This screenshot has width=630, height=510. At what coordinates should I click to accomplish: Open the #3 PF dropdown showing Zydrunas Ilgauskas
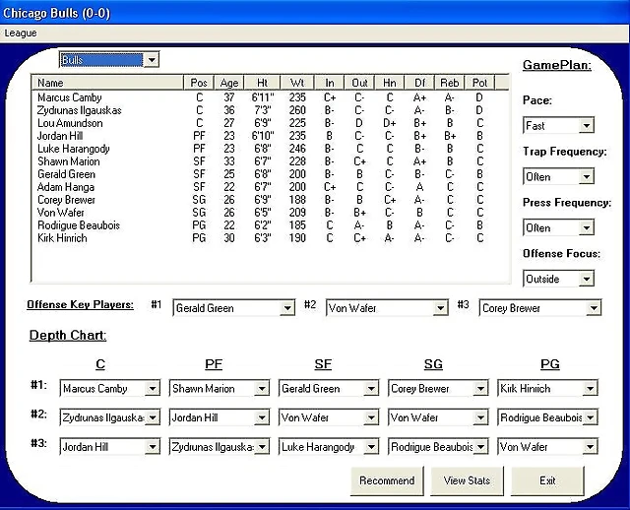(x=219, y=447)
